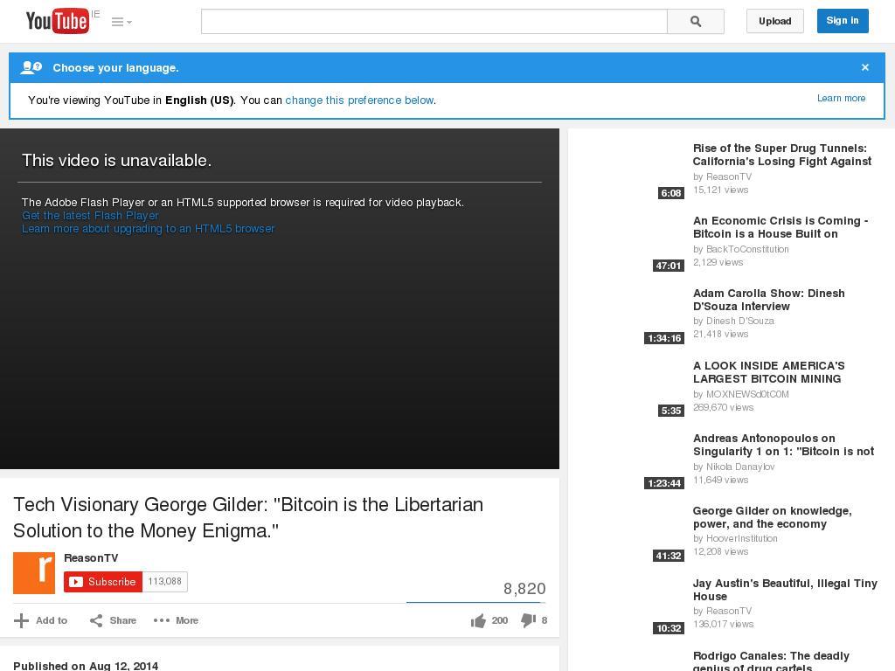Screen dimensions: 895x671
Task: Click 'by HooverInstitution' channel text
Action: 735,538
